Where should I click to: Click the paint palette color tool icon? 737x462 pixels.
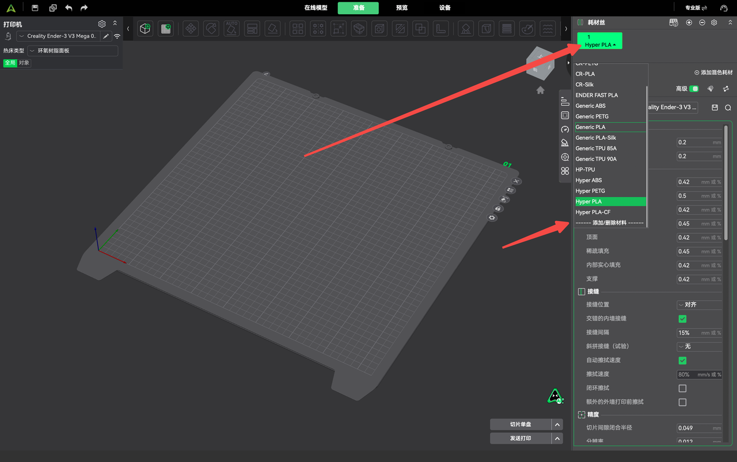pyautogui.click(x=527, y=28)
